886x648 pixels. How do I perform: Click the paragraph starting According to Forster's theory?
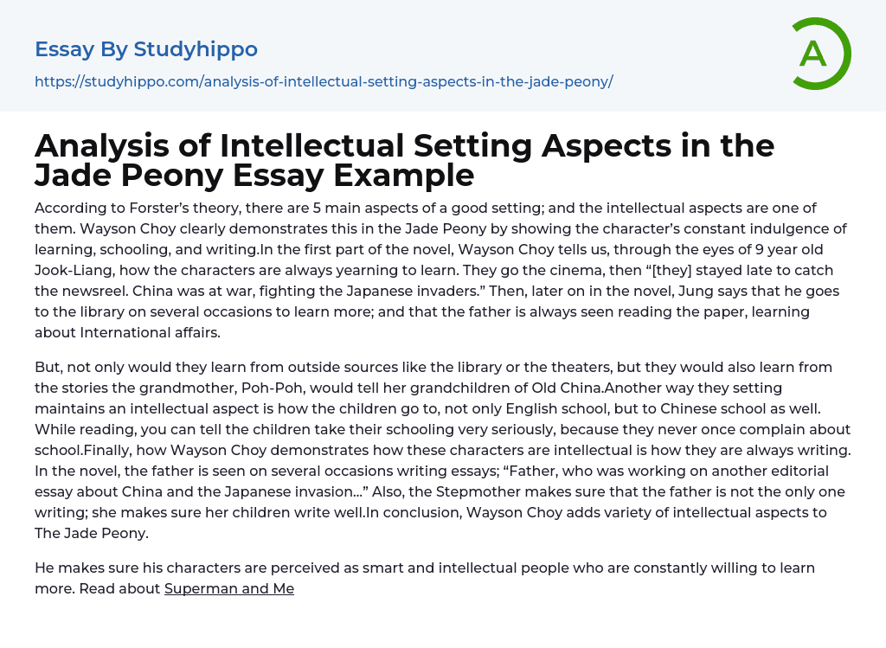[x=433, y=270]
